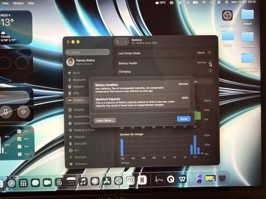Select the linkuri folder on desktop

click(x=247, y=17)
